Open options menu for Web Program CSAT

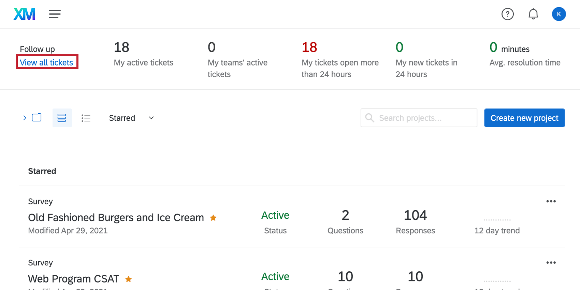[551, 262]
